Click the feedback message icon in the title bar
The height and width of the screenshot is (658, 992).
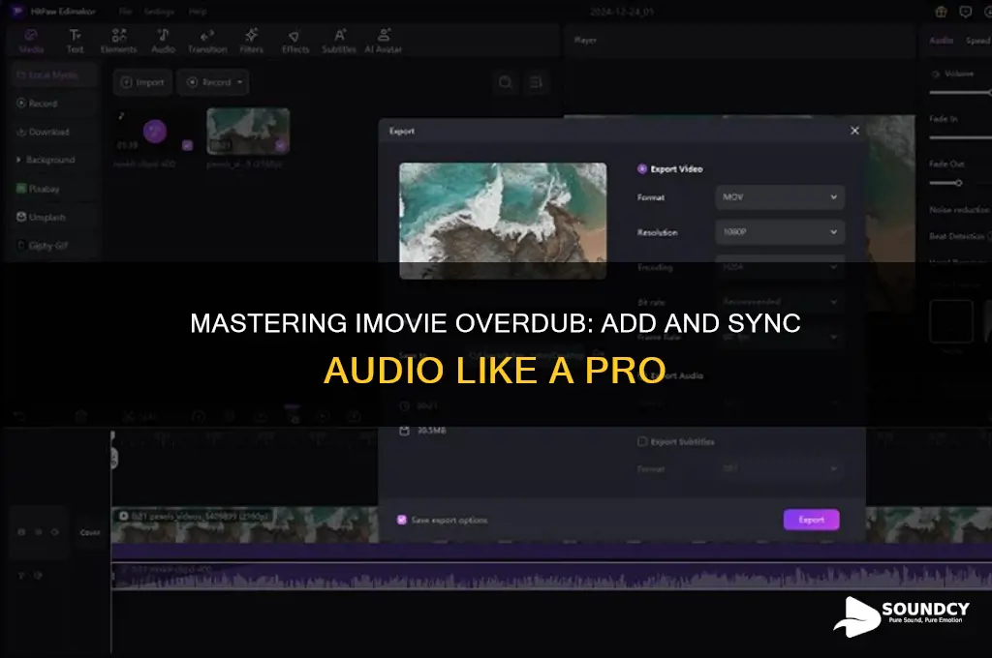(966, 12)
